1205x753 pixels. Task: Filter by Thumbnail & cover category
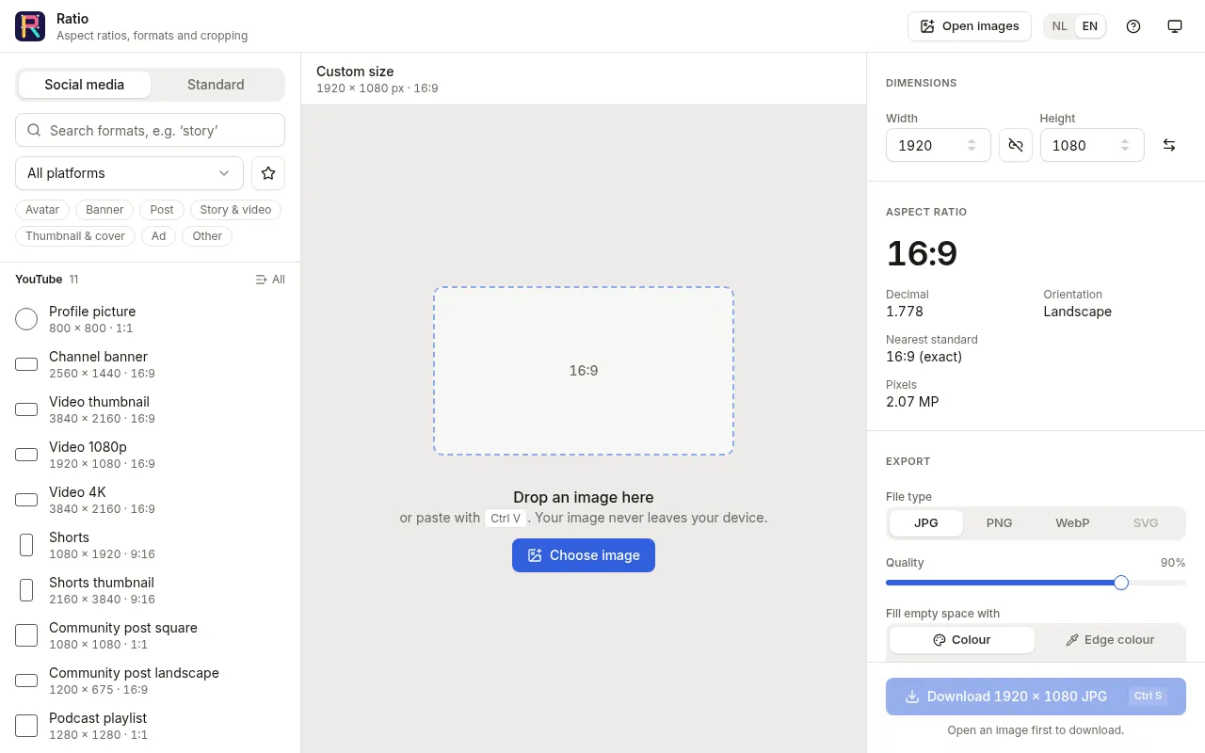(75, 236)
